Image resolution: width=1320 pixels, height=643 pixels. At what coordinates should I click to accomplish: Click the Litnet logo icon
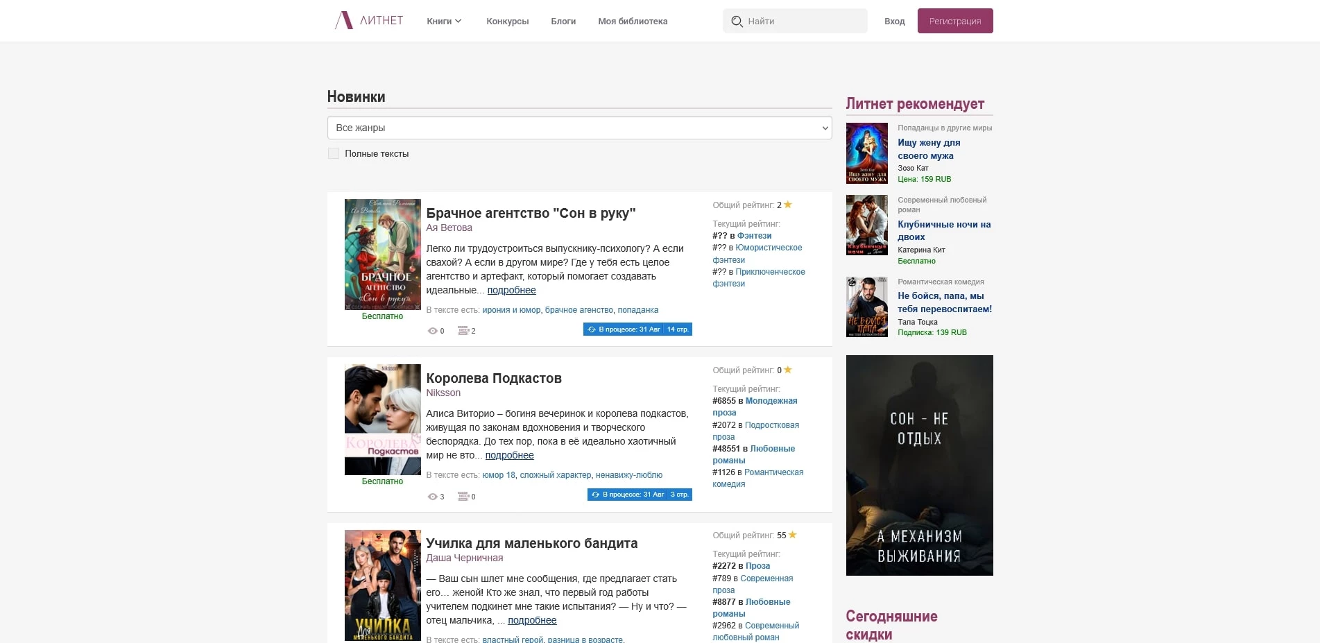pos(344,21)
